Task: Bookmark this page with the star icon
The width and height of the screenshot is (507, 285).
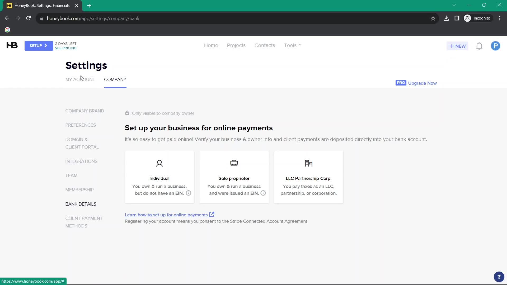Action: (x=433, y=18)
